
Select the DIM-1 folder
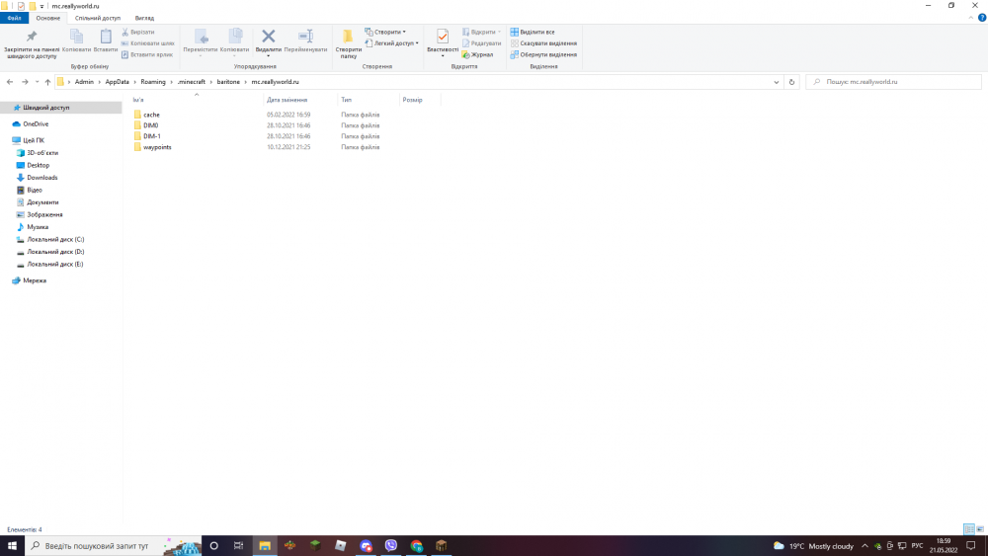151,136
